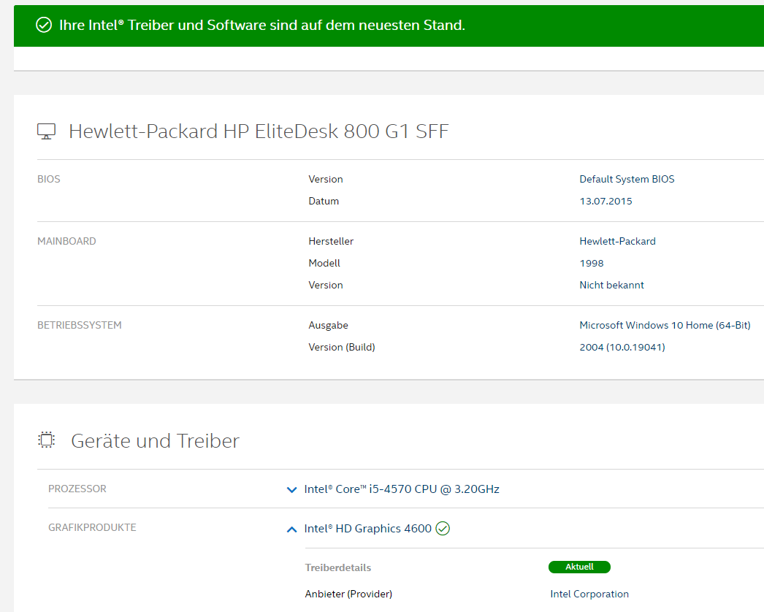Expand the Prozessor chevron arrow
Viewport: 764px width, 612px height.
(x=292, y=490)
